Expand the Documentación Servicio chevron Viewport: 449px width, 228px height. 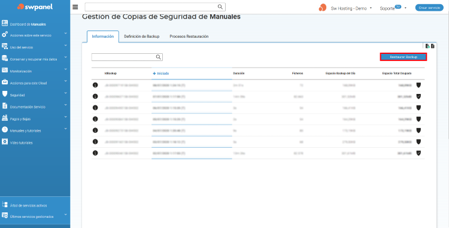tap(66, 105)
